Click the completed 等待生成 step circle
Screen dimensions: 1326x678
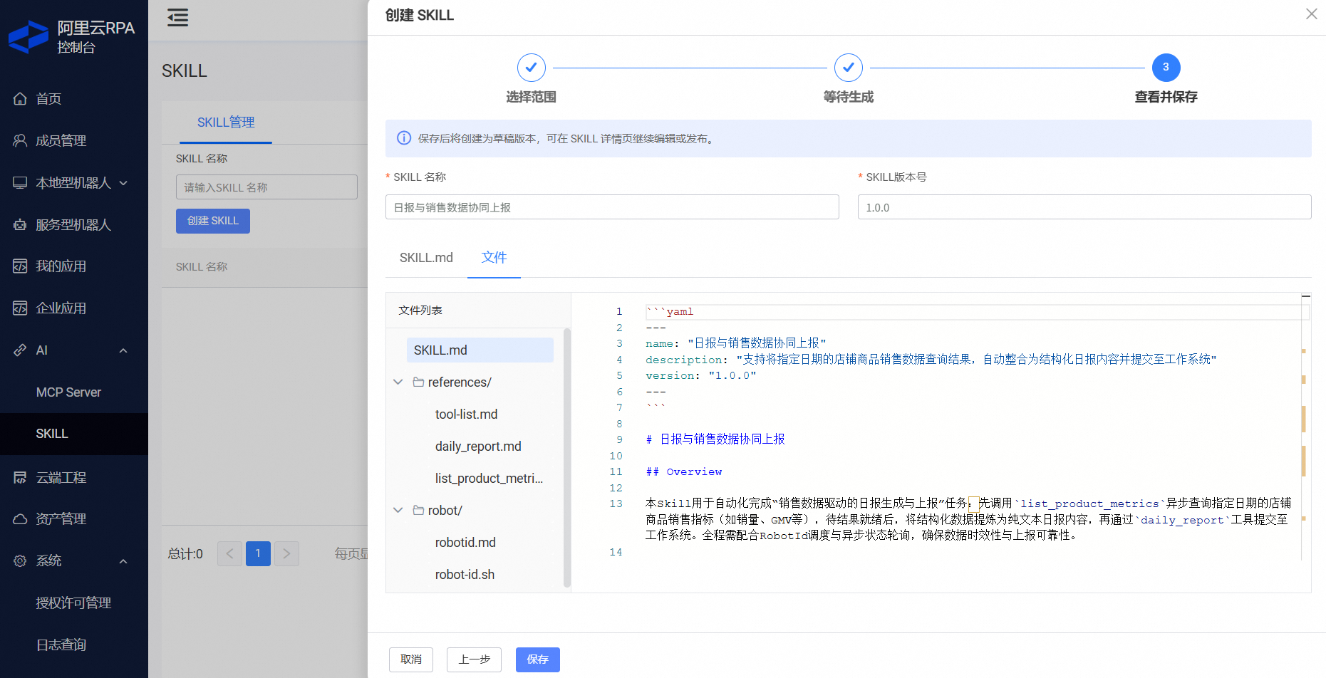[x=848, y=68]
